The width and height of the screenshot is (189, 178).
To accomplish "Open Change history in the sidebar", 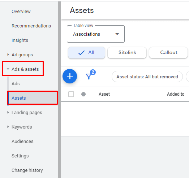I will (27, 170).
